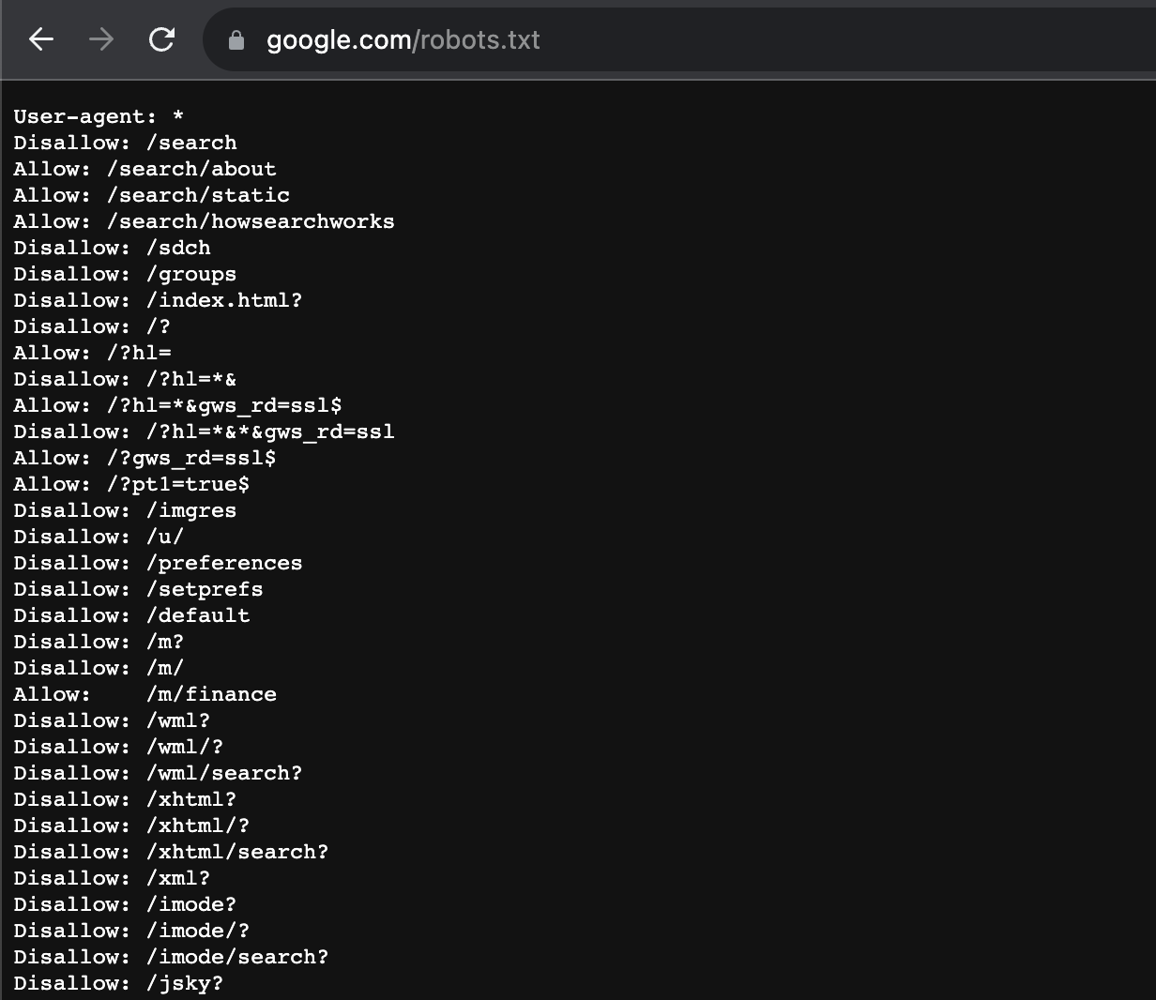
Task: Click the 'Disallow: /groups' line
Action: coord(125,275)
